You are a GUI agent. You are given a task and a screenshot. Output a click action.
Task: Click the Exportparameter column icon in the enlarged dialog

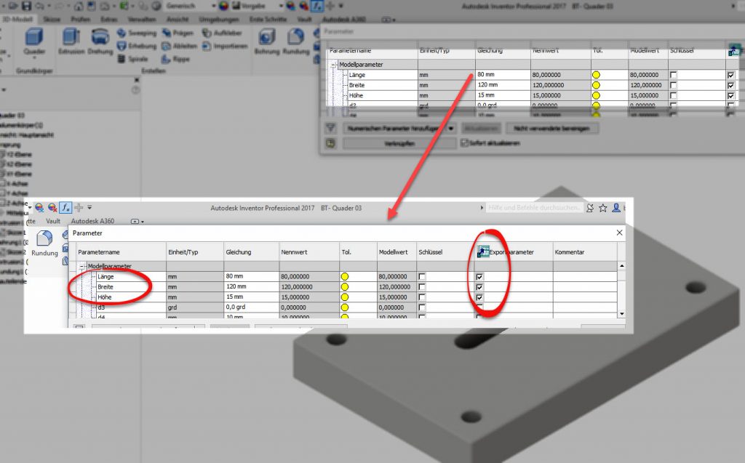tap(483, 251)
